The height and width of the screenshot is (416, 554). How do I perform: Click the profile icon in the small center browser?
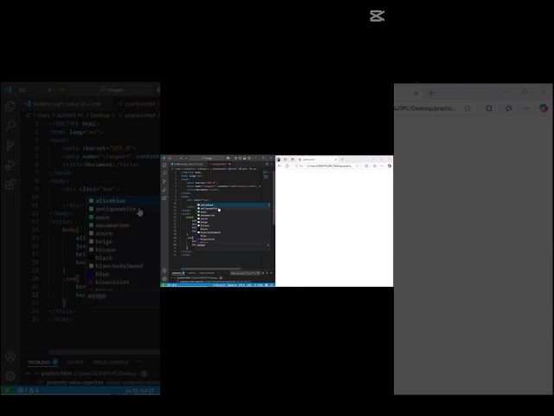[278, 159]
